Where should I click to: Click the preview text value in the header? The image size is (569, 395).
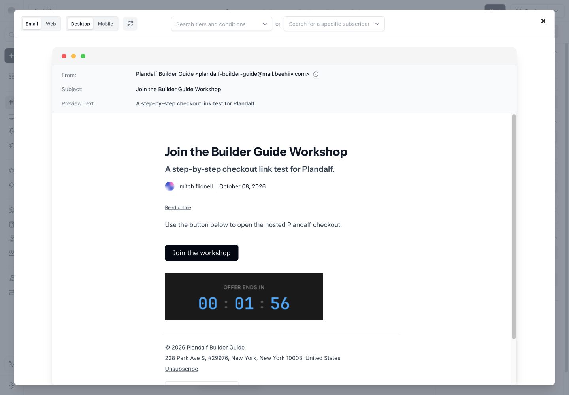tap(196, 103)
